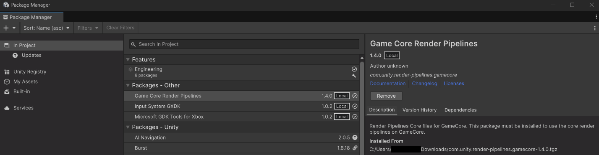The image size is (599, 155).
Task: Select the AI Navigation package
Action: click(x=242, y=137)
